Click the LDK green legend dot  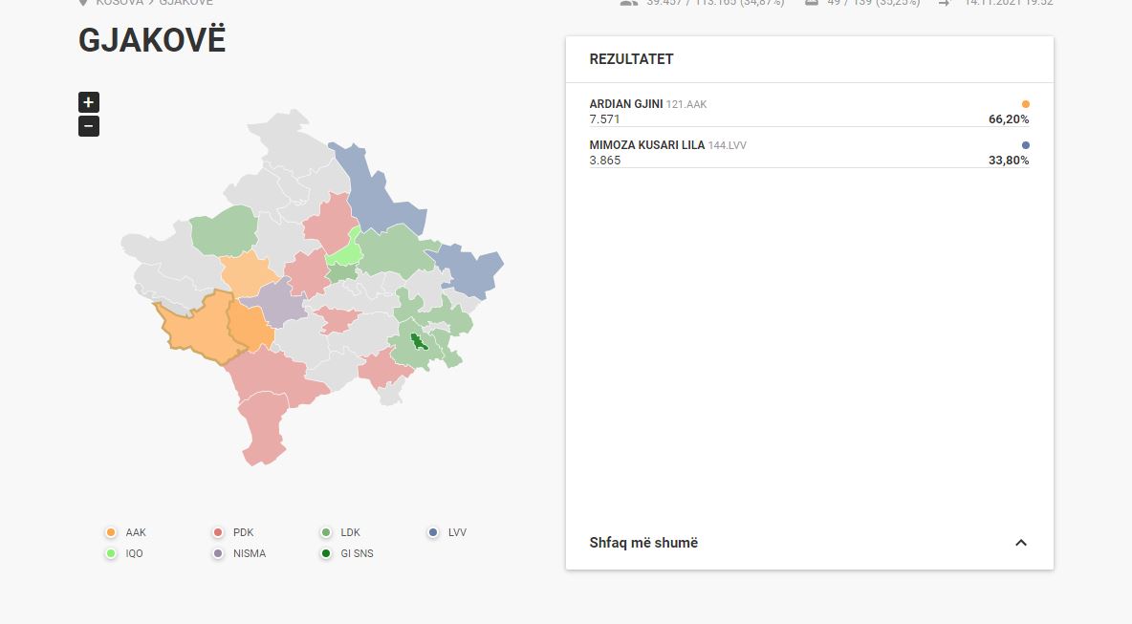(x=326, y=532)
